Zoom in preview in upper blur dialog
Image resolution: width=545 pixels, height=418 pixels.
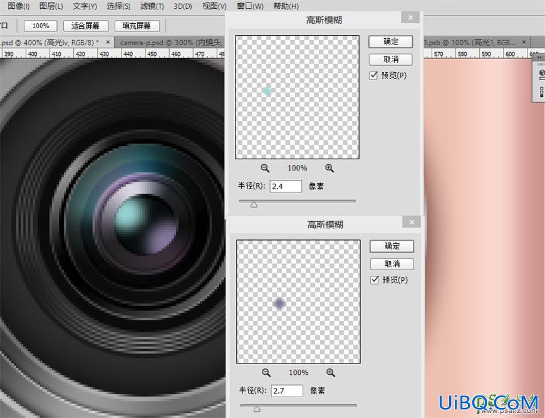click(330, 169)
